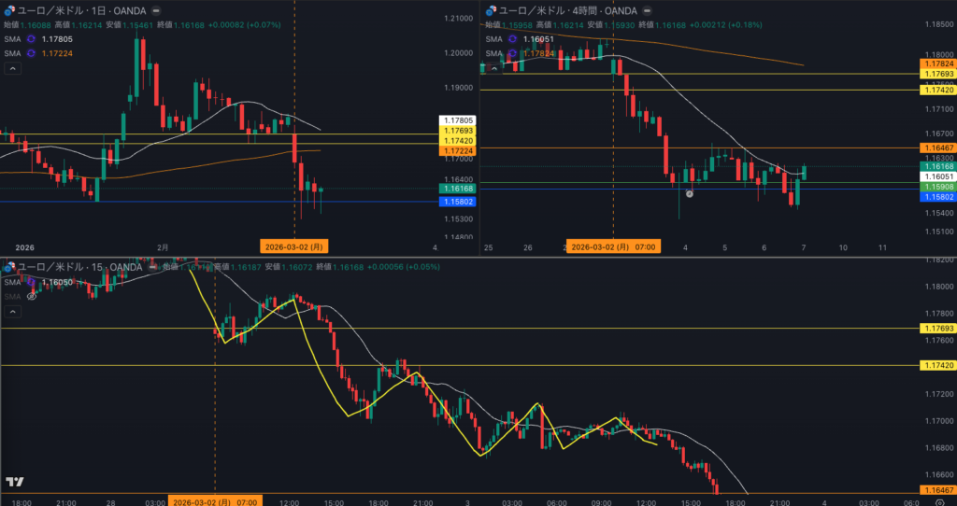Click the yellow 1.17693 price label on 15-minute chart
The width and height of the screenshot is (957, 506).
coord(937,329)
